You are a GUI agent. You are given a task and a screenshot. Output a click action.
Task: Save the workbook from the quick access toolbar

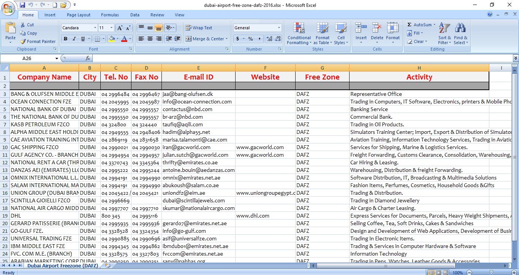tap(22, 5)
